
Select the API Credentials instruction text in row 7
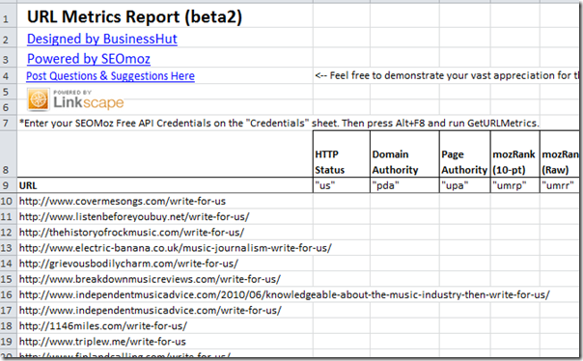tap(279, 123)
